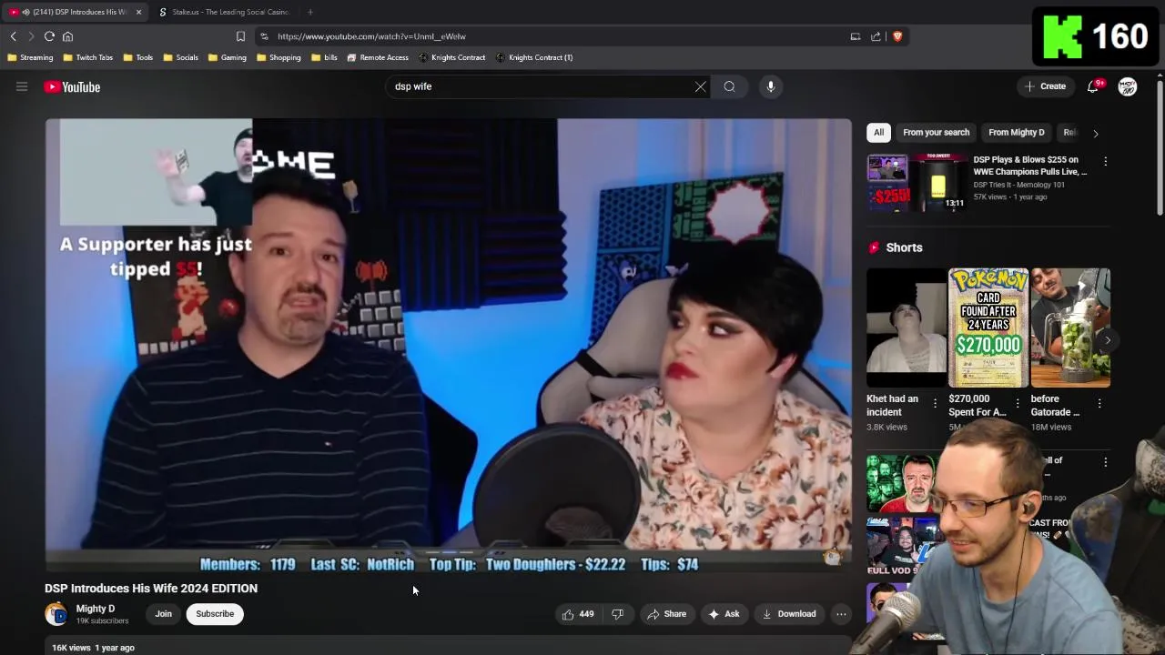This screenshot has height=655, width=1165.
Task: Open Knights Contract bookmark
Action: point(452,57)
